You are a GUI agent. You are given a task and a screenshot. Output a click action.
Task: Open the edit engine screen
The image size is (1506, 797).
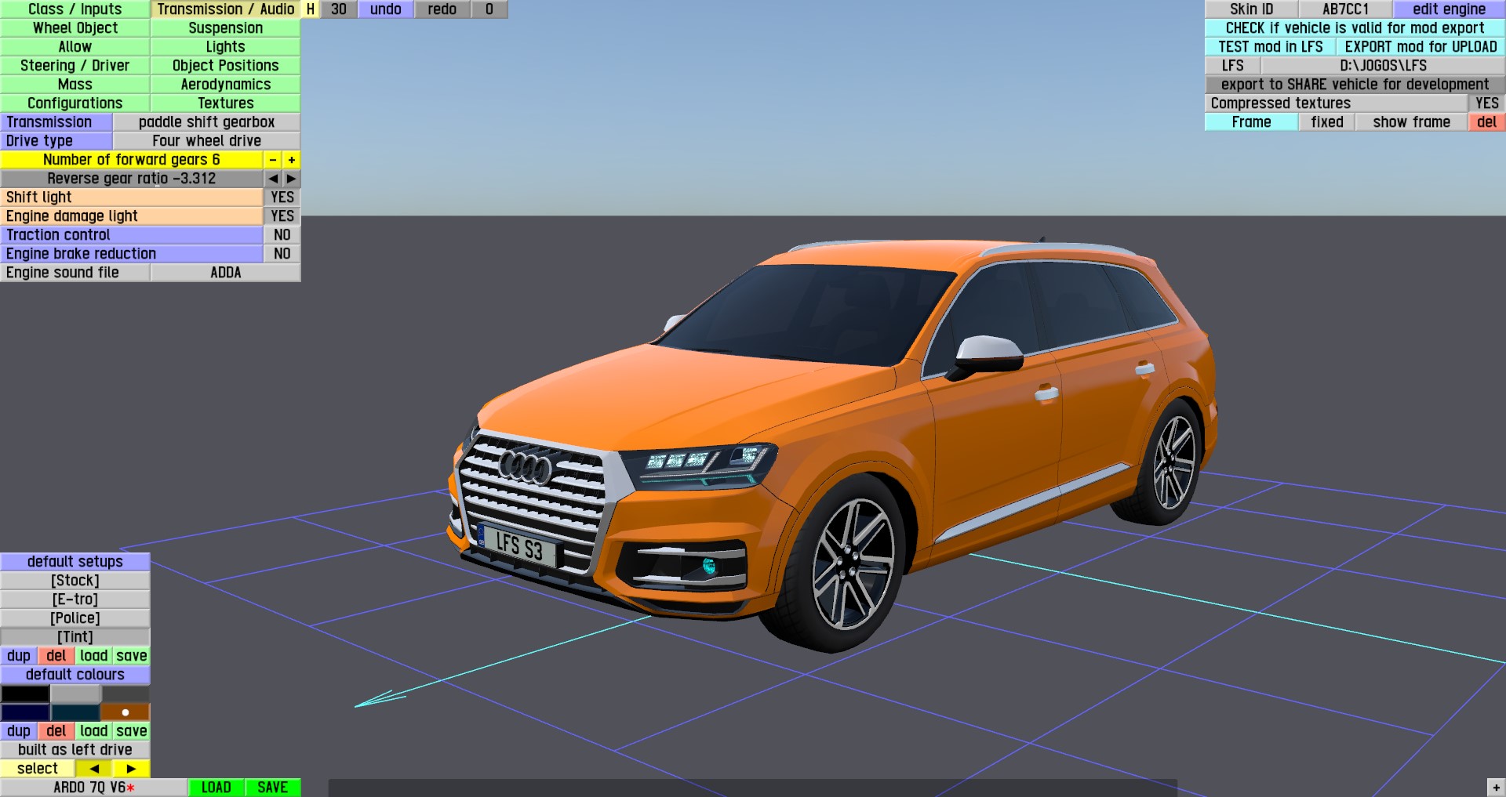[x=1450, y=9]
